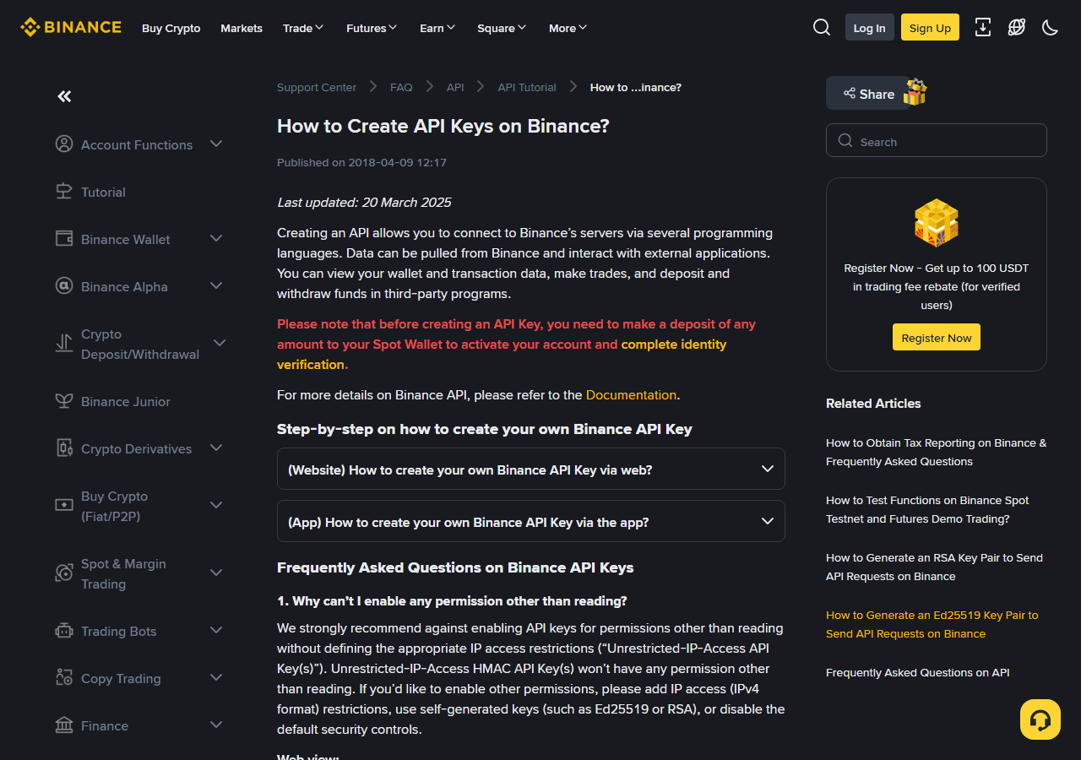Open Generate an RSA Key Pair article
The height and width of the screenshot is (760, 1081).
tap(934, 567)
